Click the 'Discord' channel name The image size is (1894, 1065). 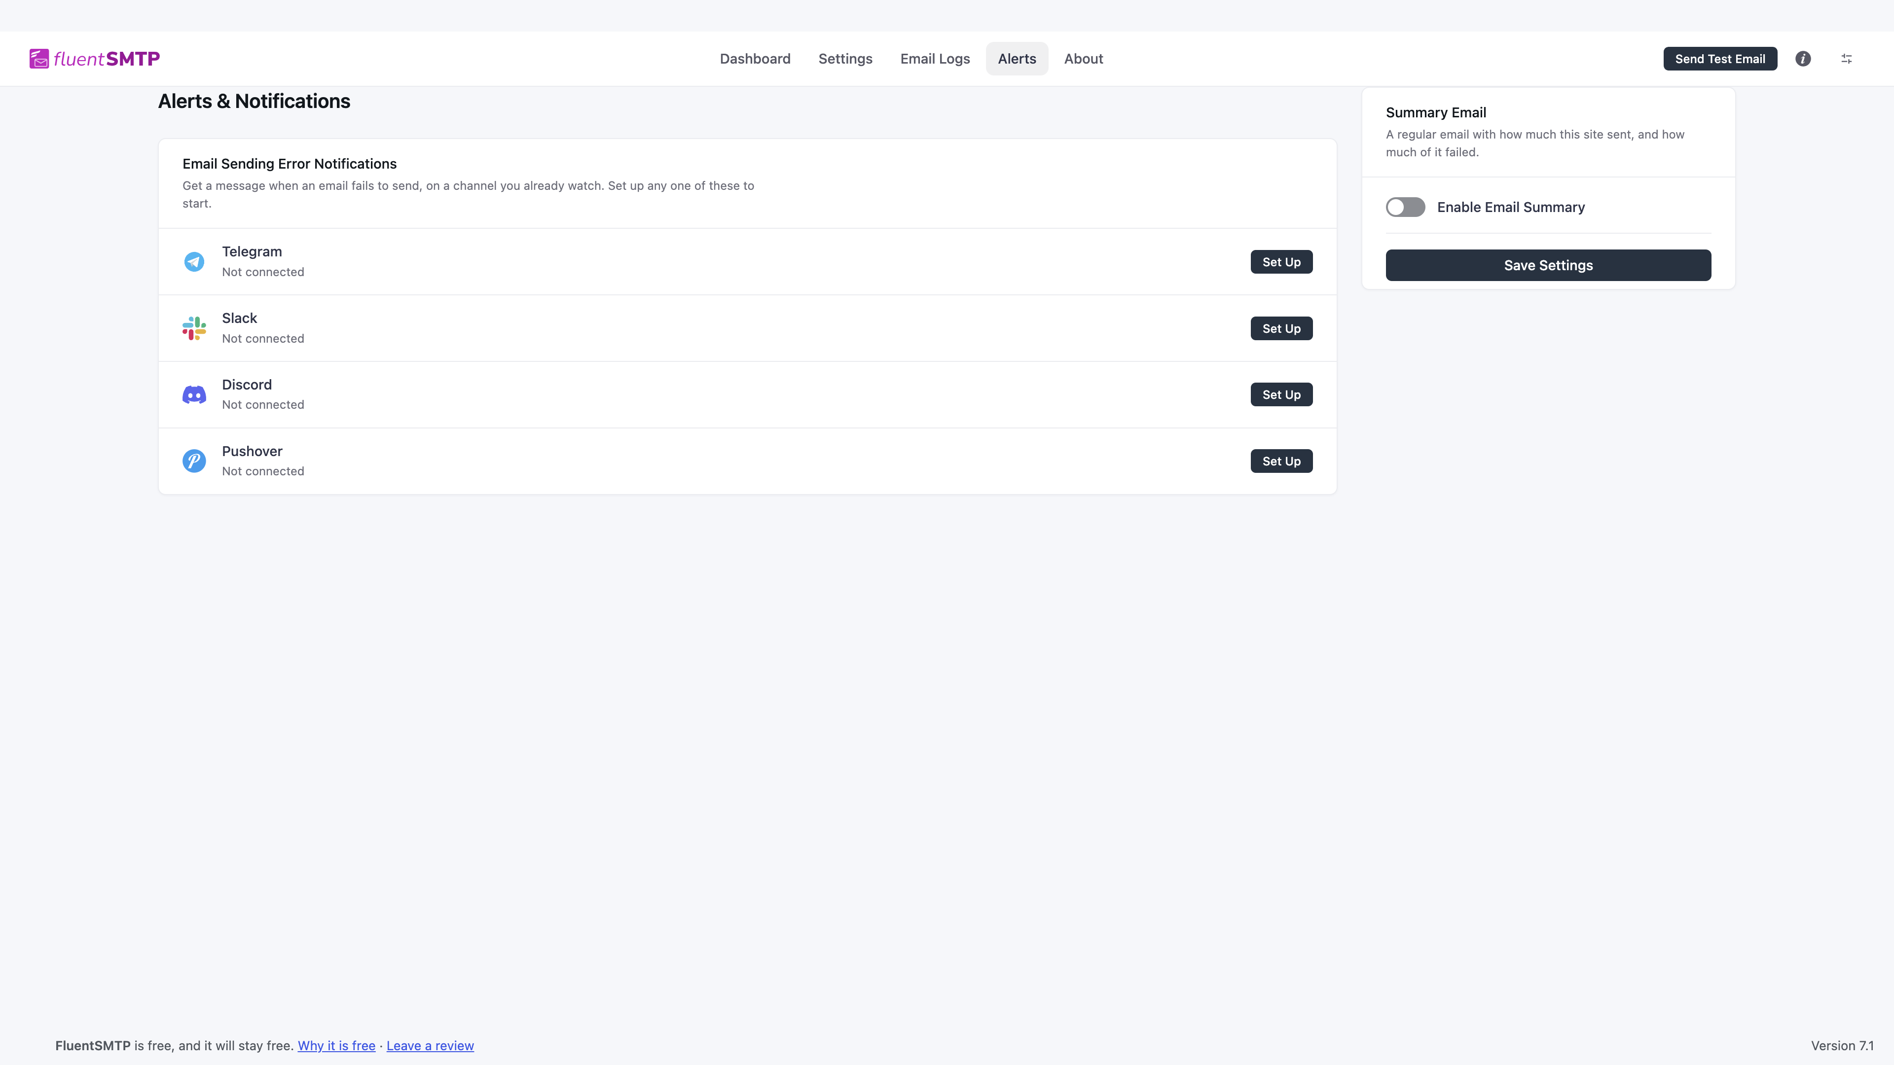click(247, 385)
